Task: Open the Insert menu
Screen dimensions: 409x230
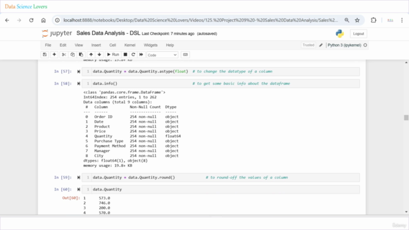Action: click(x=96, y=45)
